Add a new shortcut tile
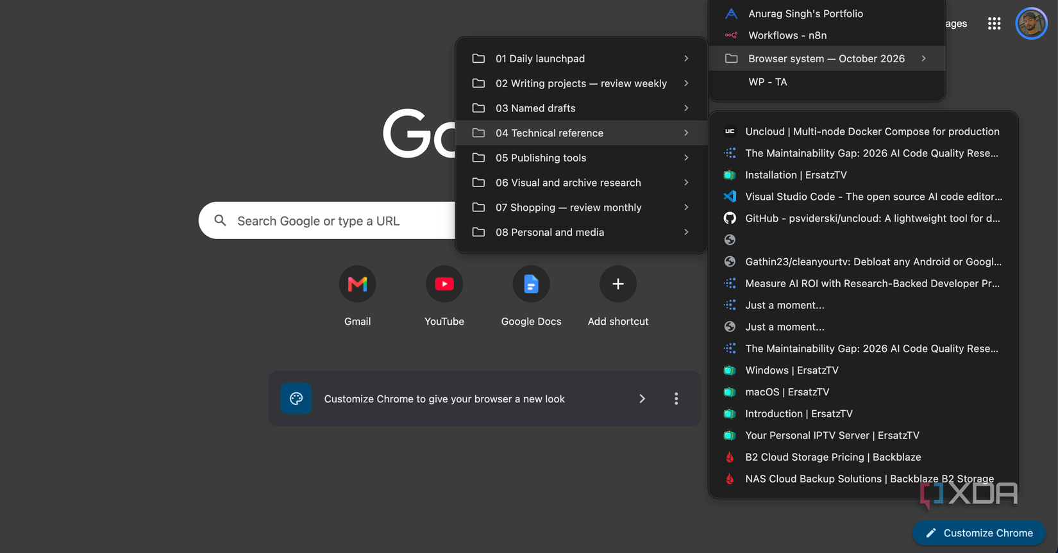The image size is (1058, 553). click(x=618, y=297)
